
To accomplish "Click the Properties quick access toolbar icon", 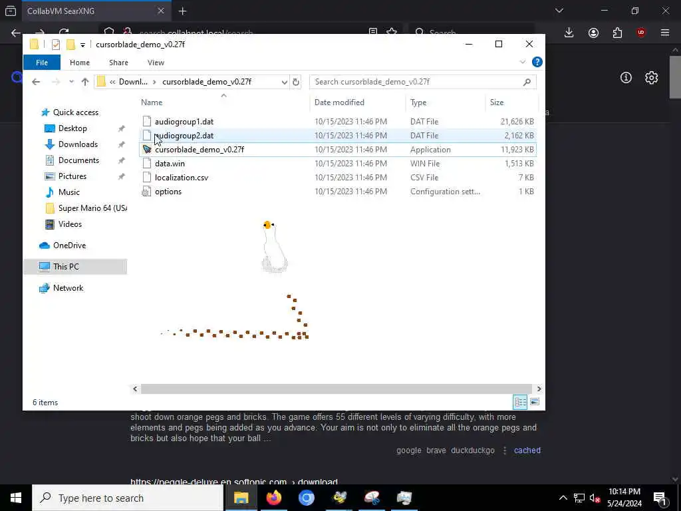I will (x=56, y=45).
